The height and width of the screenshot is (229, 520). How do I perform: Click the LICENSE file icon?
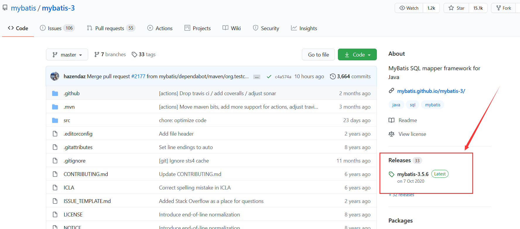(x=55, y=215)
